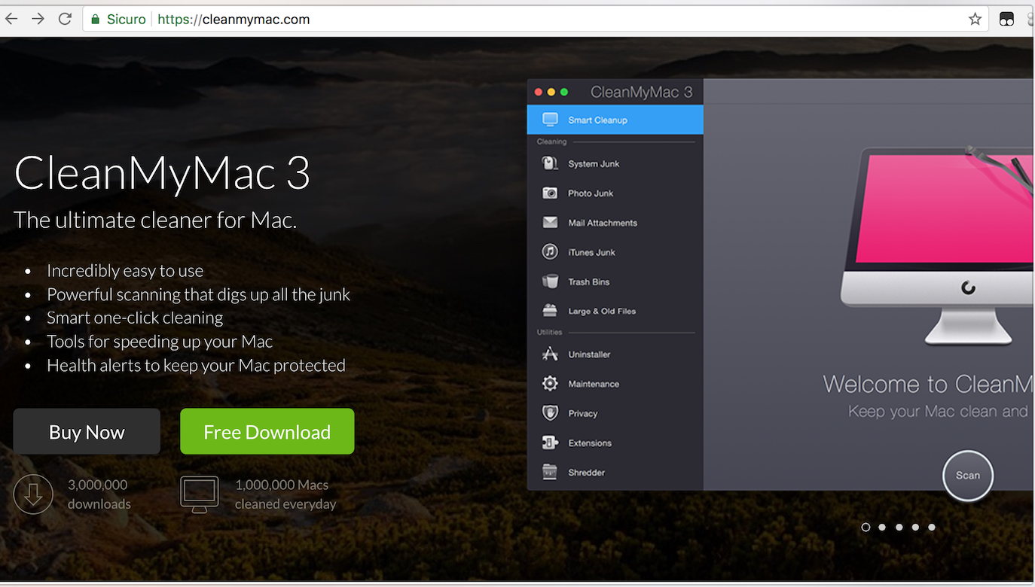Screen dimensions: 1035x587
Task: Go back with the browser back arrow
Action: 11,20
